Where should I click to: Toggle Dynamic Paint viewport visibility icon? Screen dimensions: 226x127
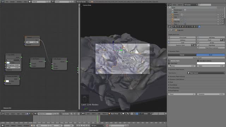pos(194,45)
